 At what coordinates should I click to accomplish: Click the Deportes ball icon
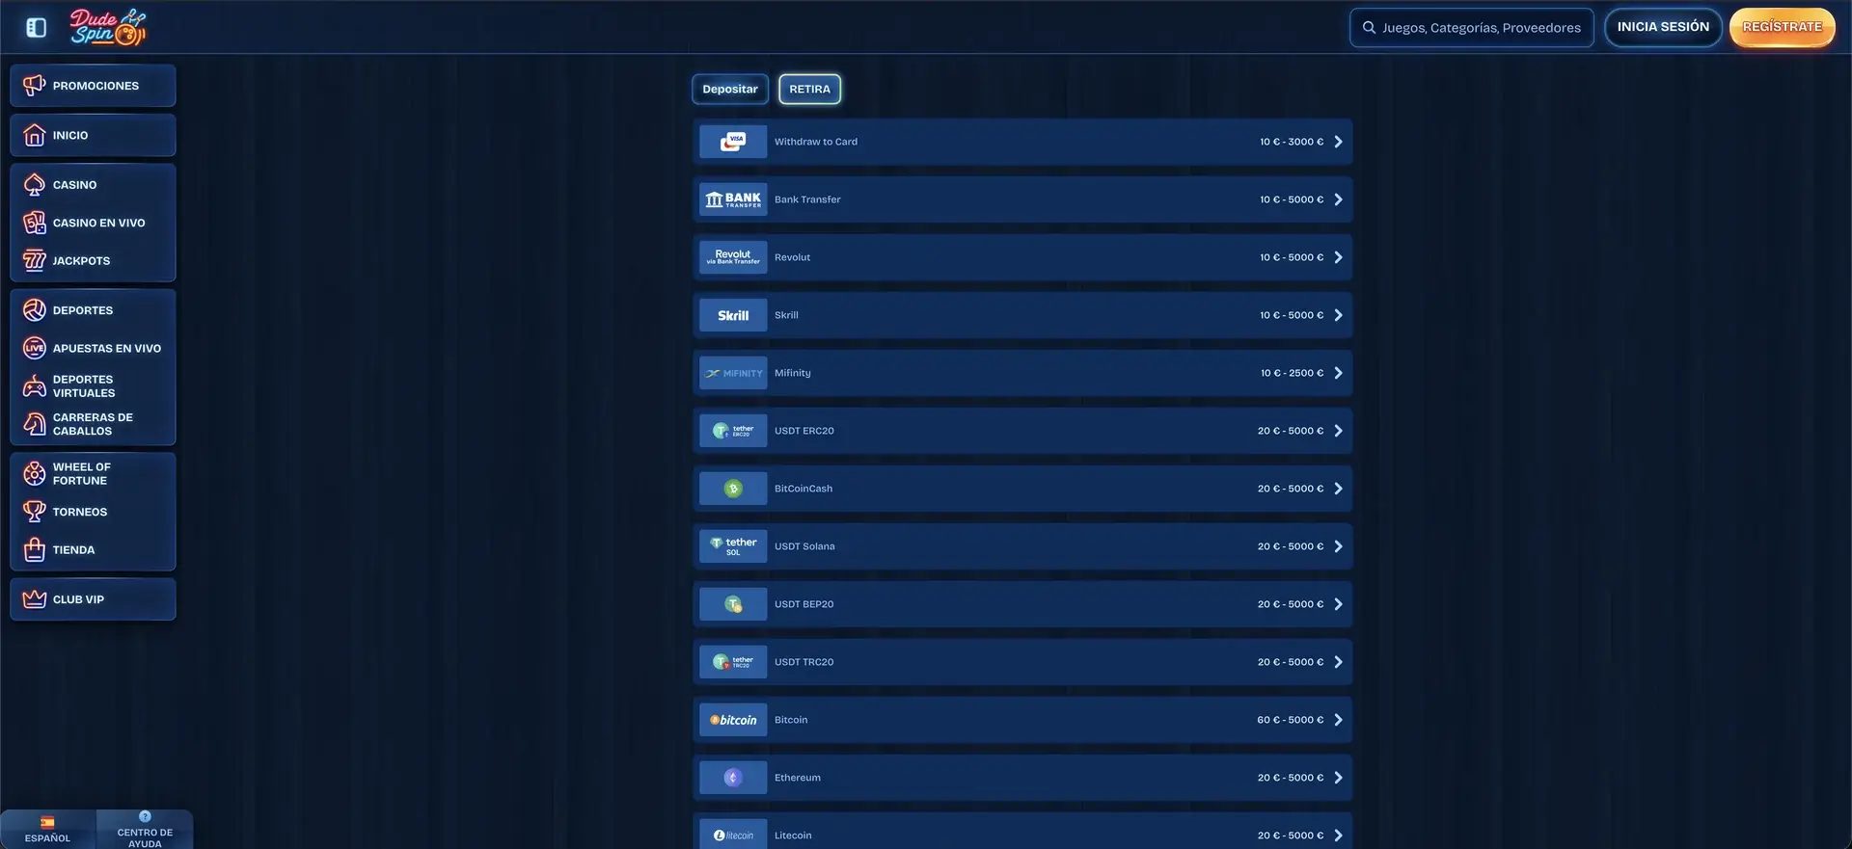[35, 310]
